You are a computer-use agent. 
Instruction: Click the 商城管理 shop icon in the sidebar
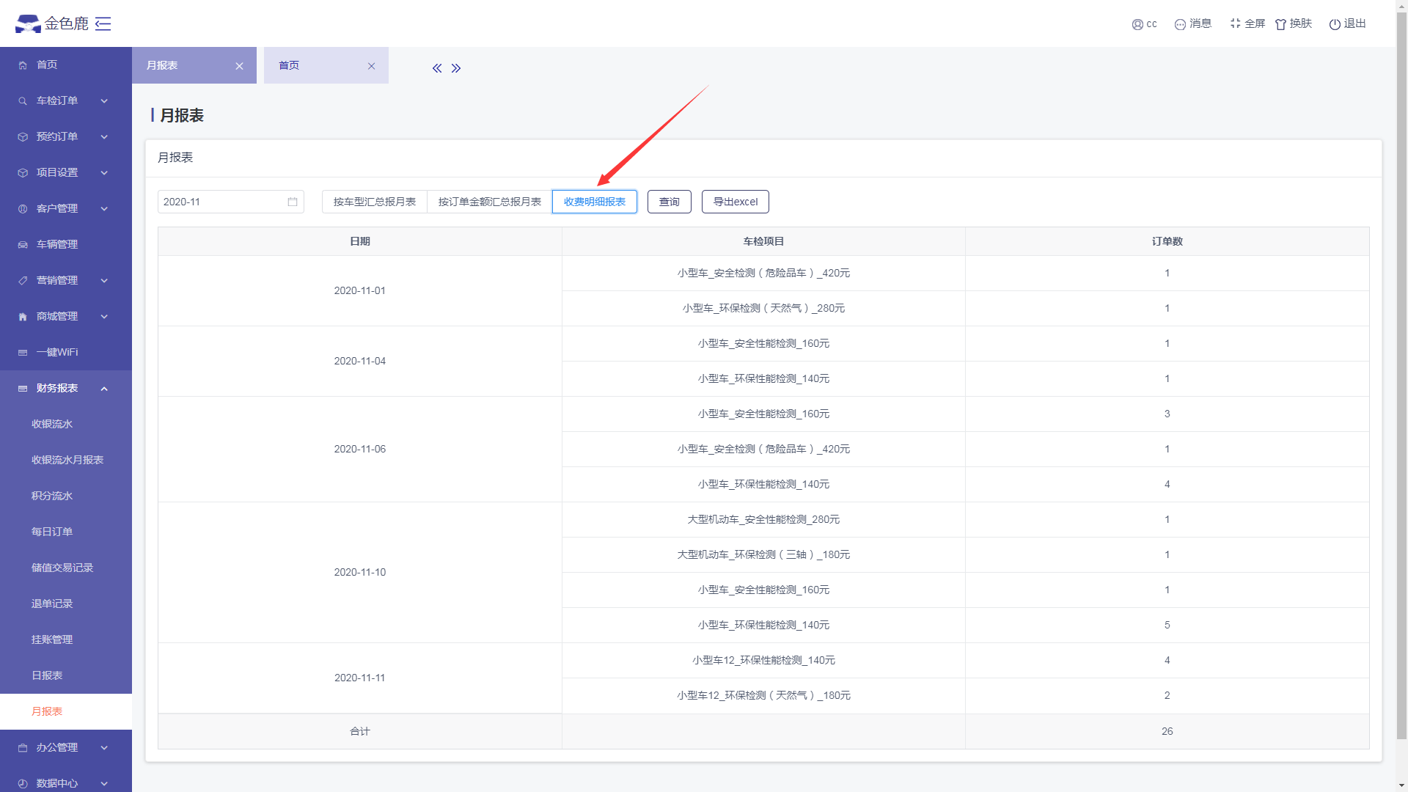pyautogui.click(x=23, y=317)
